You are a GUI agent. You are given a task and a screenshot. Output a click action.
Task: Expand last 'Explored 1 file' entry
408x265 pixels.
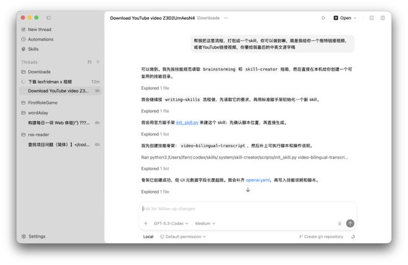(x=155, y=191)
